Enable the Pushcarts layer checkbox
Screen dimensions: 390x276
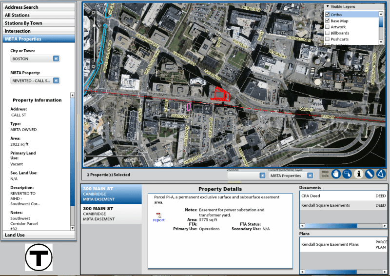(328, 39)
